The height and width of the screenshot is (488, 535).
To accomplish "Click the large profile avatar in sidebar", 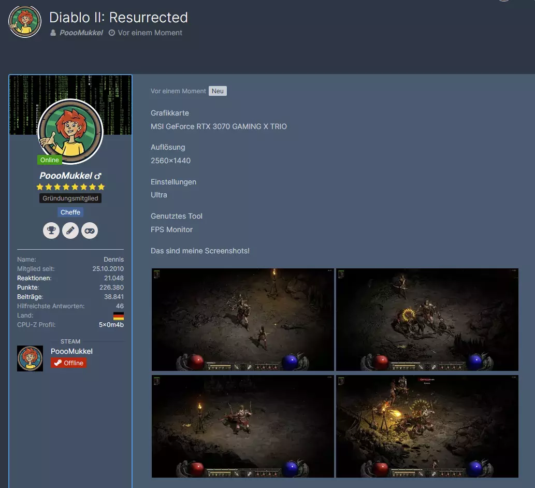I will coord(70,132).
